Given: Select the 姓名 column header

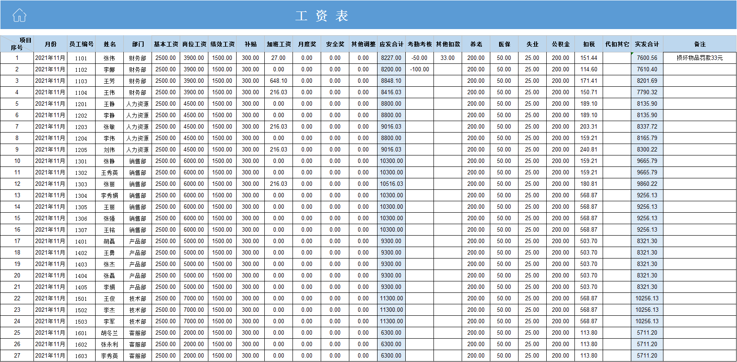Looking at the screenshot, I should tap(110, 44).
